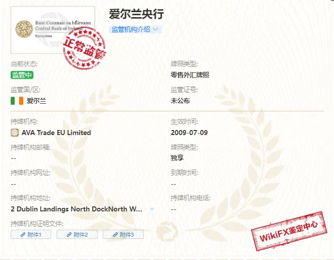This screenshot has height=260, width=334.
Task: Select the 独享 license type value
Action: 177,158
